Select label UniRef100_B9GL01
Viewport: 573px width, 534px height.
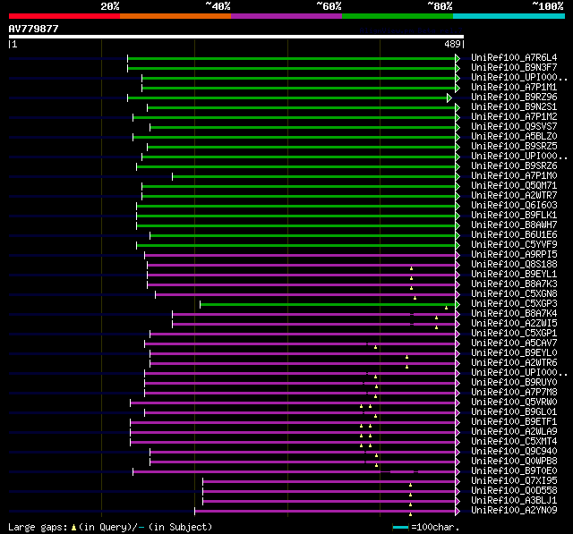pyautogui.click(x=514, y=412)
